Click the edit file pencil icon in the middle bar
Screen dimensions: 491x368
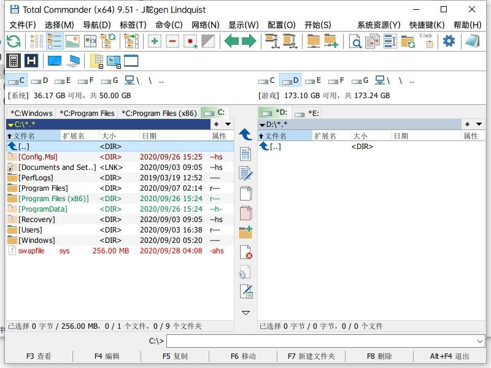(x=245, y=174)
